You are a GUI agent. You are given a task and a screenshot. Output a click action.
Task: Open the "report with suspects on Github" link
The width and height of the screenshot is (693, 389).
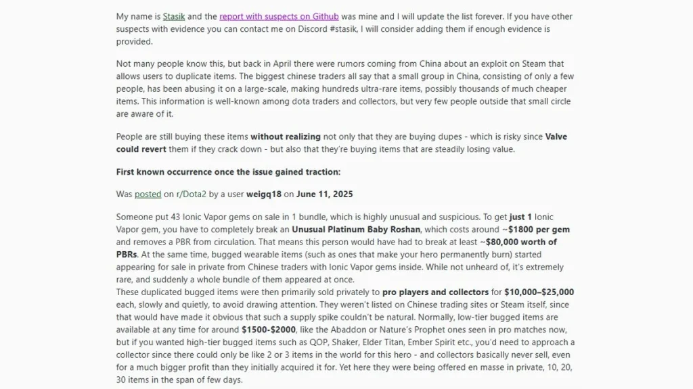point(279,16)
